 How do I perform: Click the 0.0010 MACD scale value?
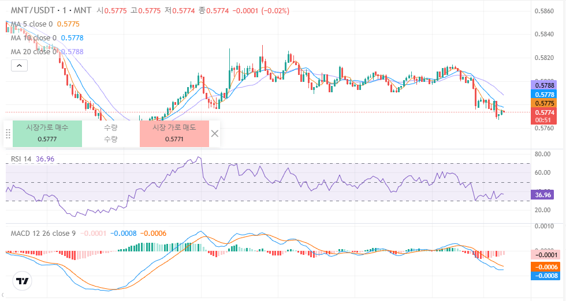(544, 226)
